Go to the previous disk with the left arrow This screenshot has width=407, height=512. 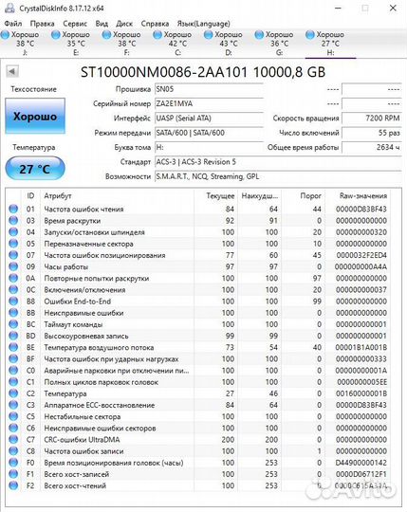(x=12, y=71)
